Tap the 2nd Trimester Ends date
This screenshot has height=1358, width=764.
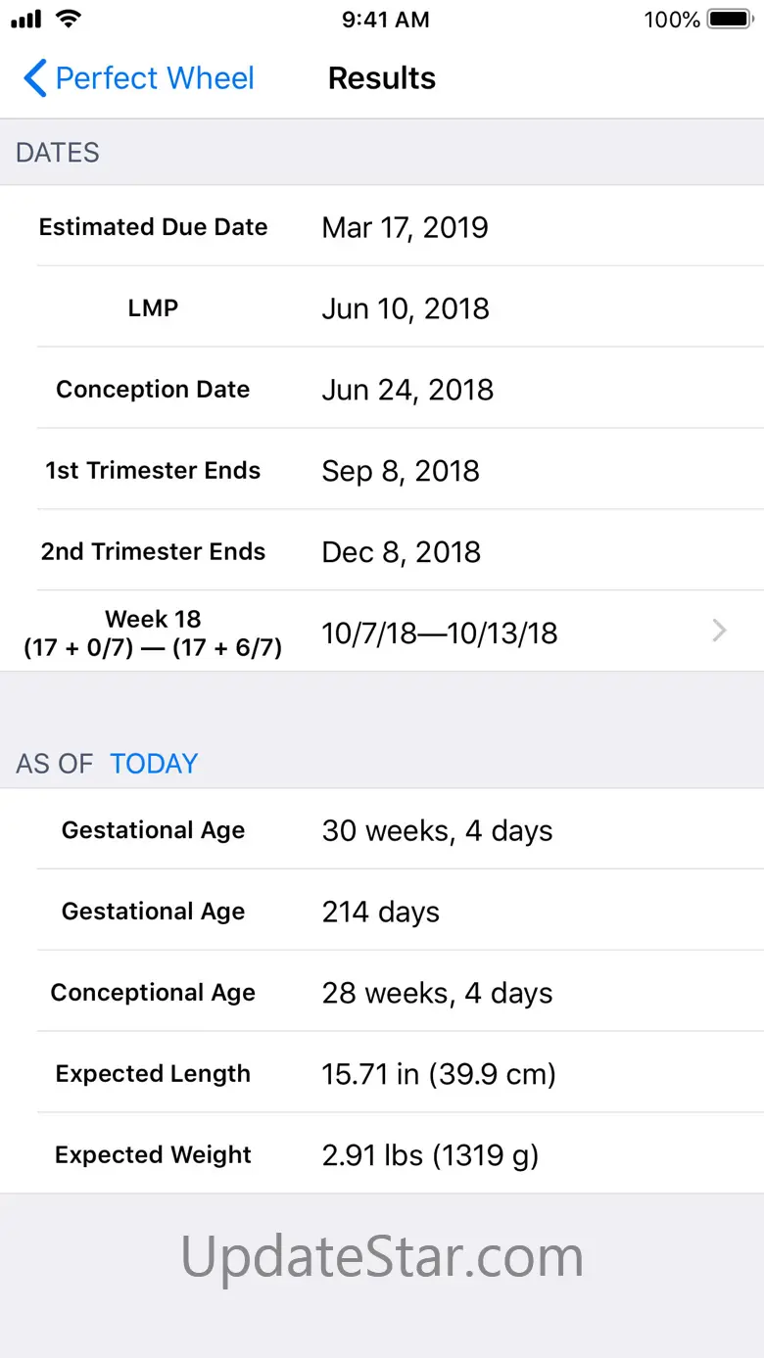[x=402, y=552]
